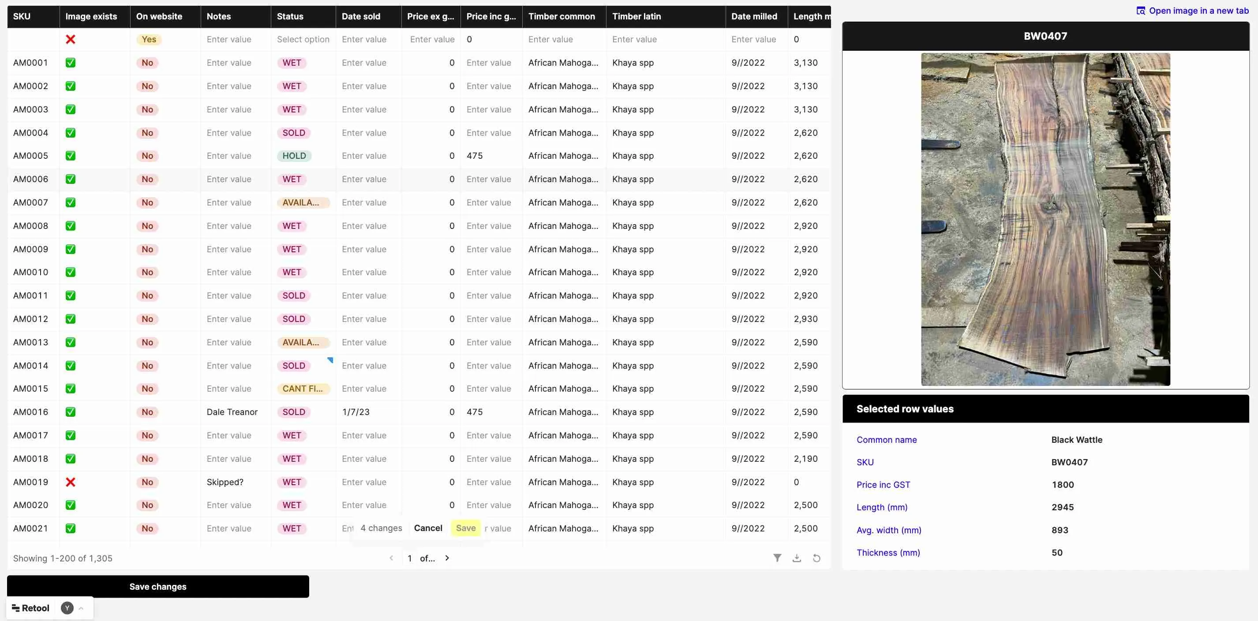
Task: Click the Save changes button
Action: coord(158,586)
